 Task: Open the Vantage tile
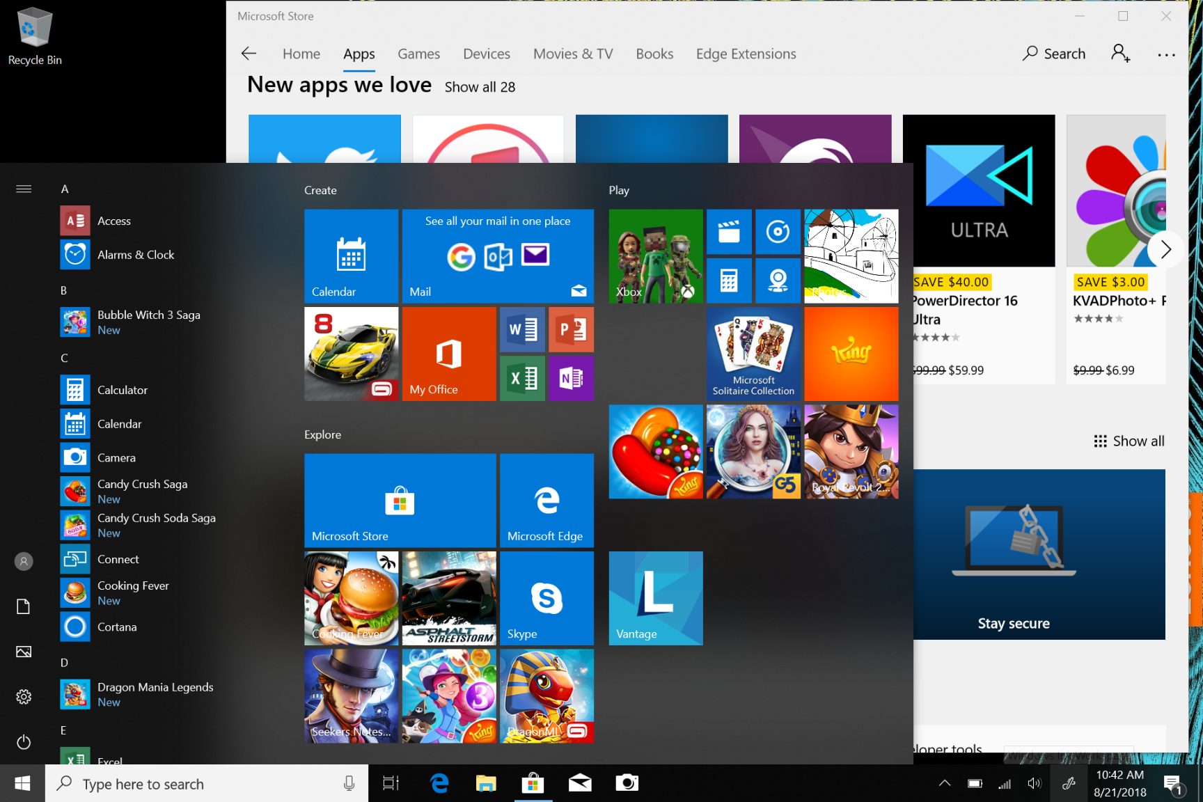tap(656, 598)
